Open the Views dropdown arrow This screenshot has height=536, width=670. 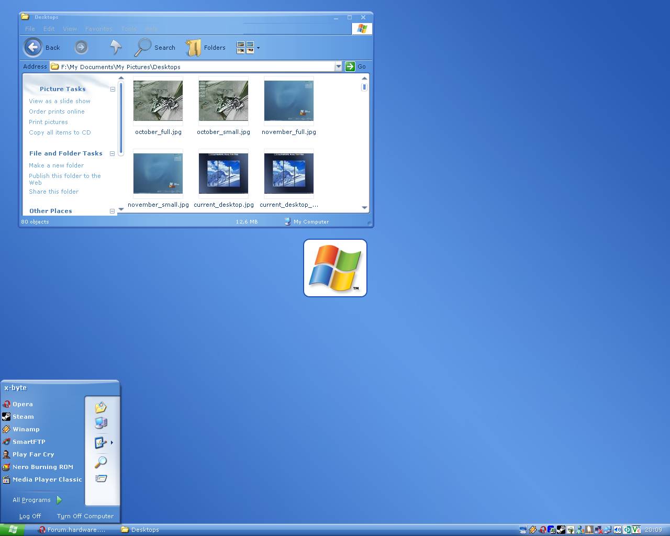pyautogui.click(x=258, y=48)
